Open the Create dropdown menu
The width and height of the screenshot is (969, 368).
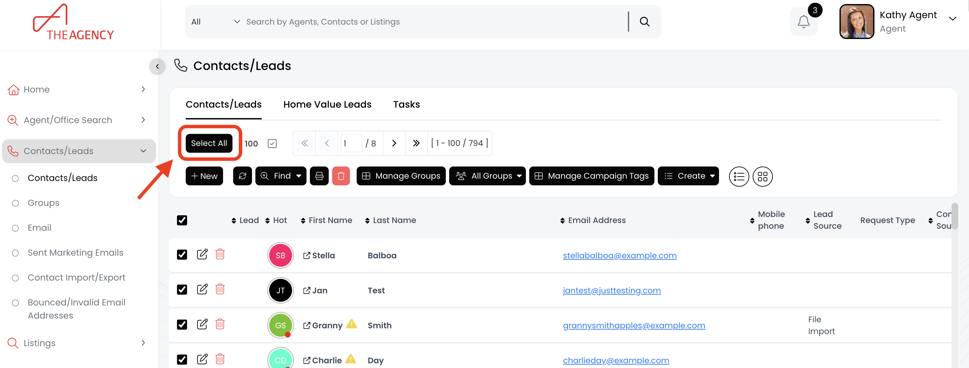coord(688,176)
